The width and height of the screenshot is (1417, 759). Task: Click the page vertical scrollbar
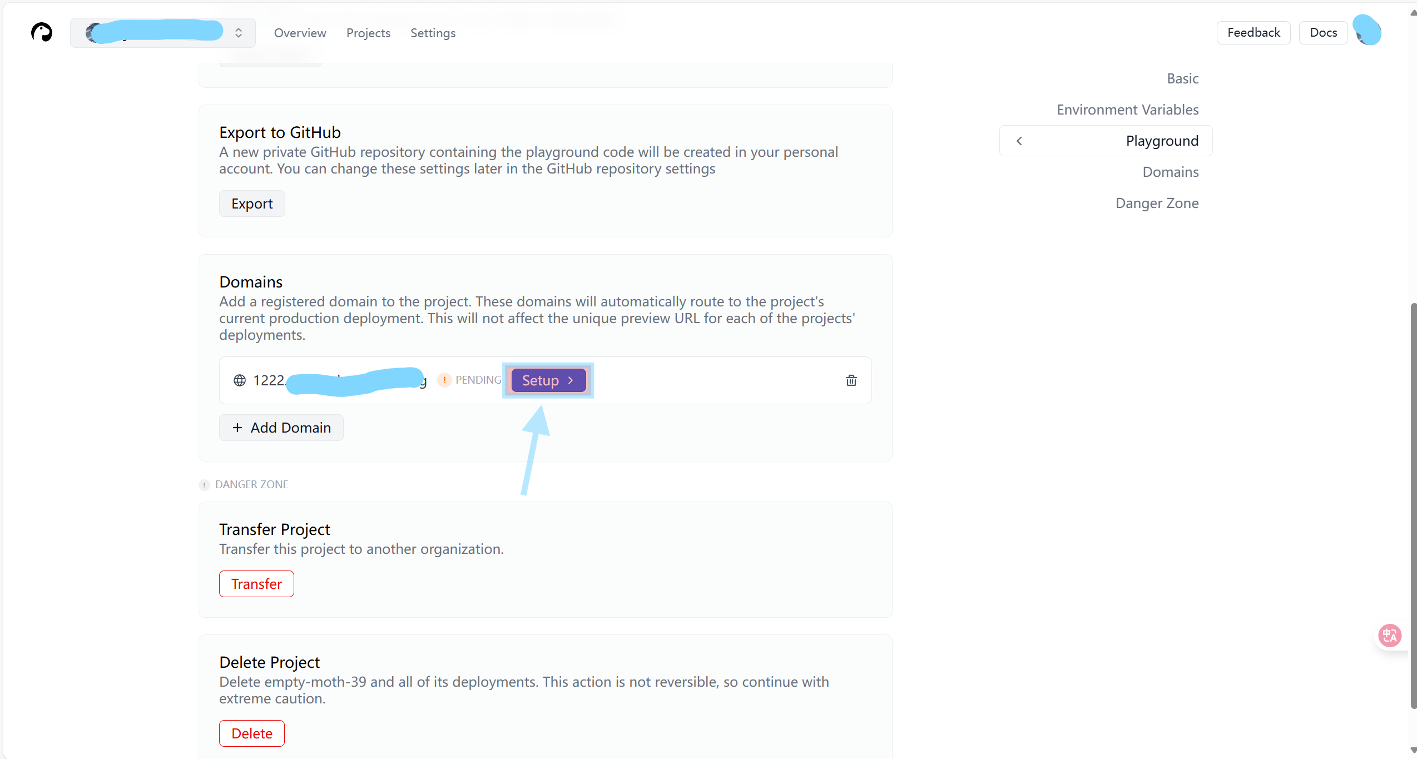point(1413,506)
